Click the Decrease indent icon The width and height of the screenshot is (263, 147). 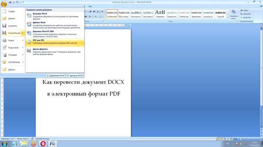(90, 12)
